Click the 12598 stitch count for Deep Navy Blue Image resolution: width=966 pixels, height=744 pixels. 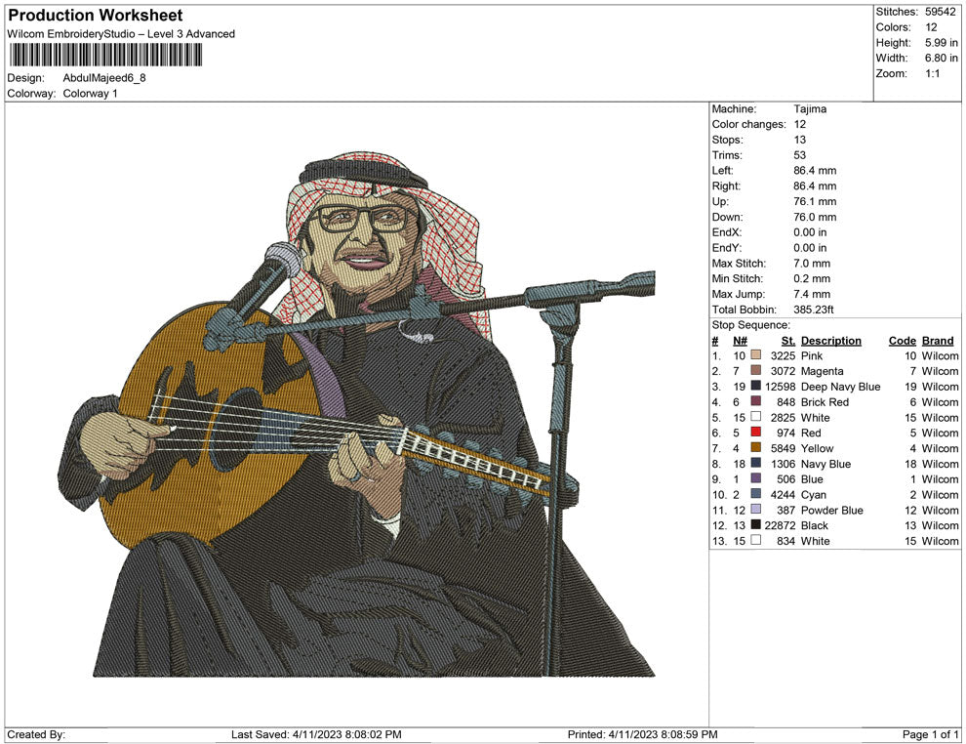click(x=781, y=387)
